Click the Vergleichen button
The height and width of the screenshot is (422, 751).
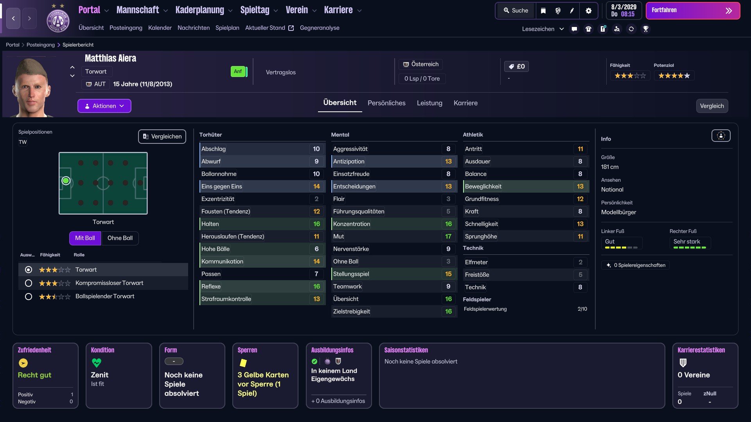tap(162, 136)
